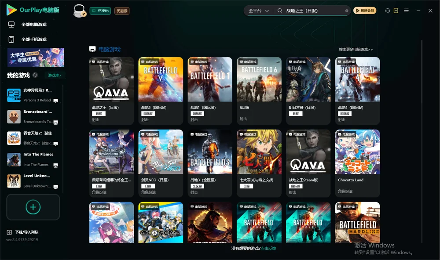Viewport: 440px width, 260px height.
Task: Open the customer service headset icon
Action: coord(387,11)
